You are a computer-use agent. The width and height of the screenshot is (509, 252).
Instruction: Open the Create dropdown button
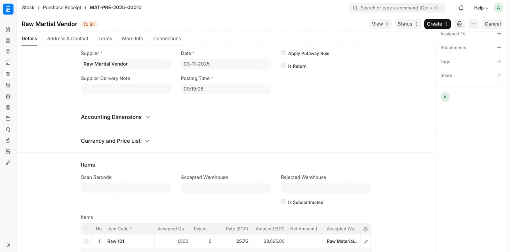pos(437,24)
